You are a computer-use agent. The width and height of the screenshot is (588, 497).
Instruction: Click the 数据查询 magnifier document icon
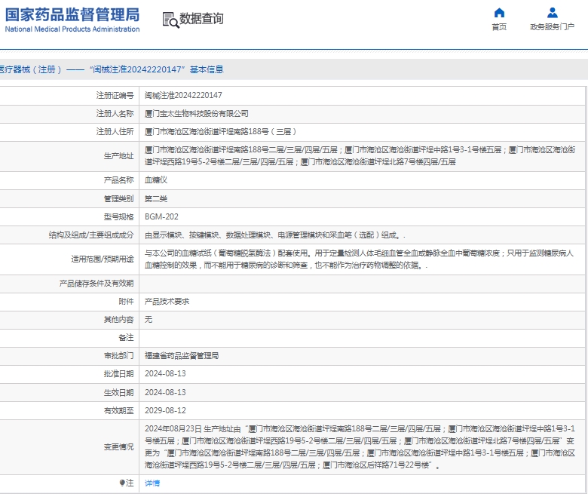coord(170,20)
